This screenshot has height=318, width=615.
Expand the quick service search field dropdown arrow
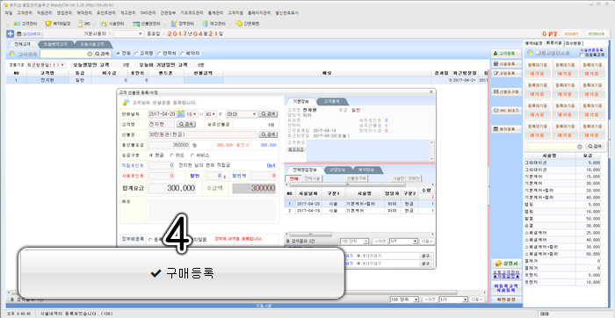(580, 146)
